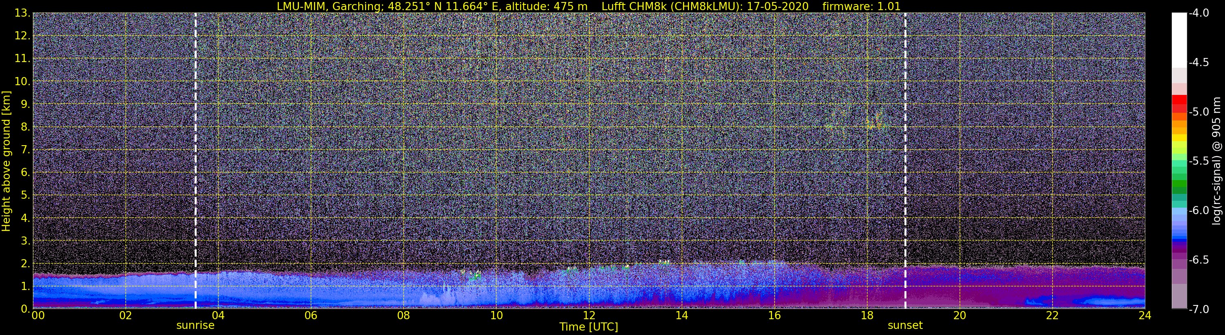Click the '5.' height axis tick label
The height and width of the screenshot is (335, 1225).
pyautogui.click(x=25, y=195)
